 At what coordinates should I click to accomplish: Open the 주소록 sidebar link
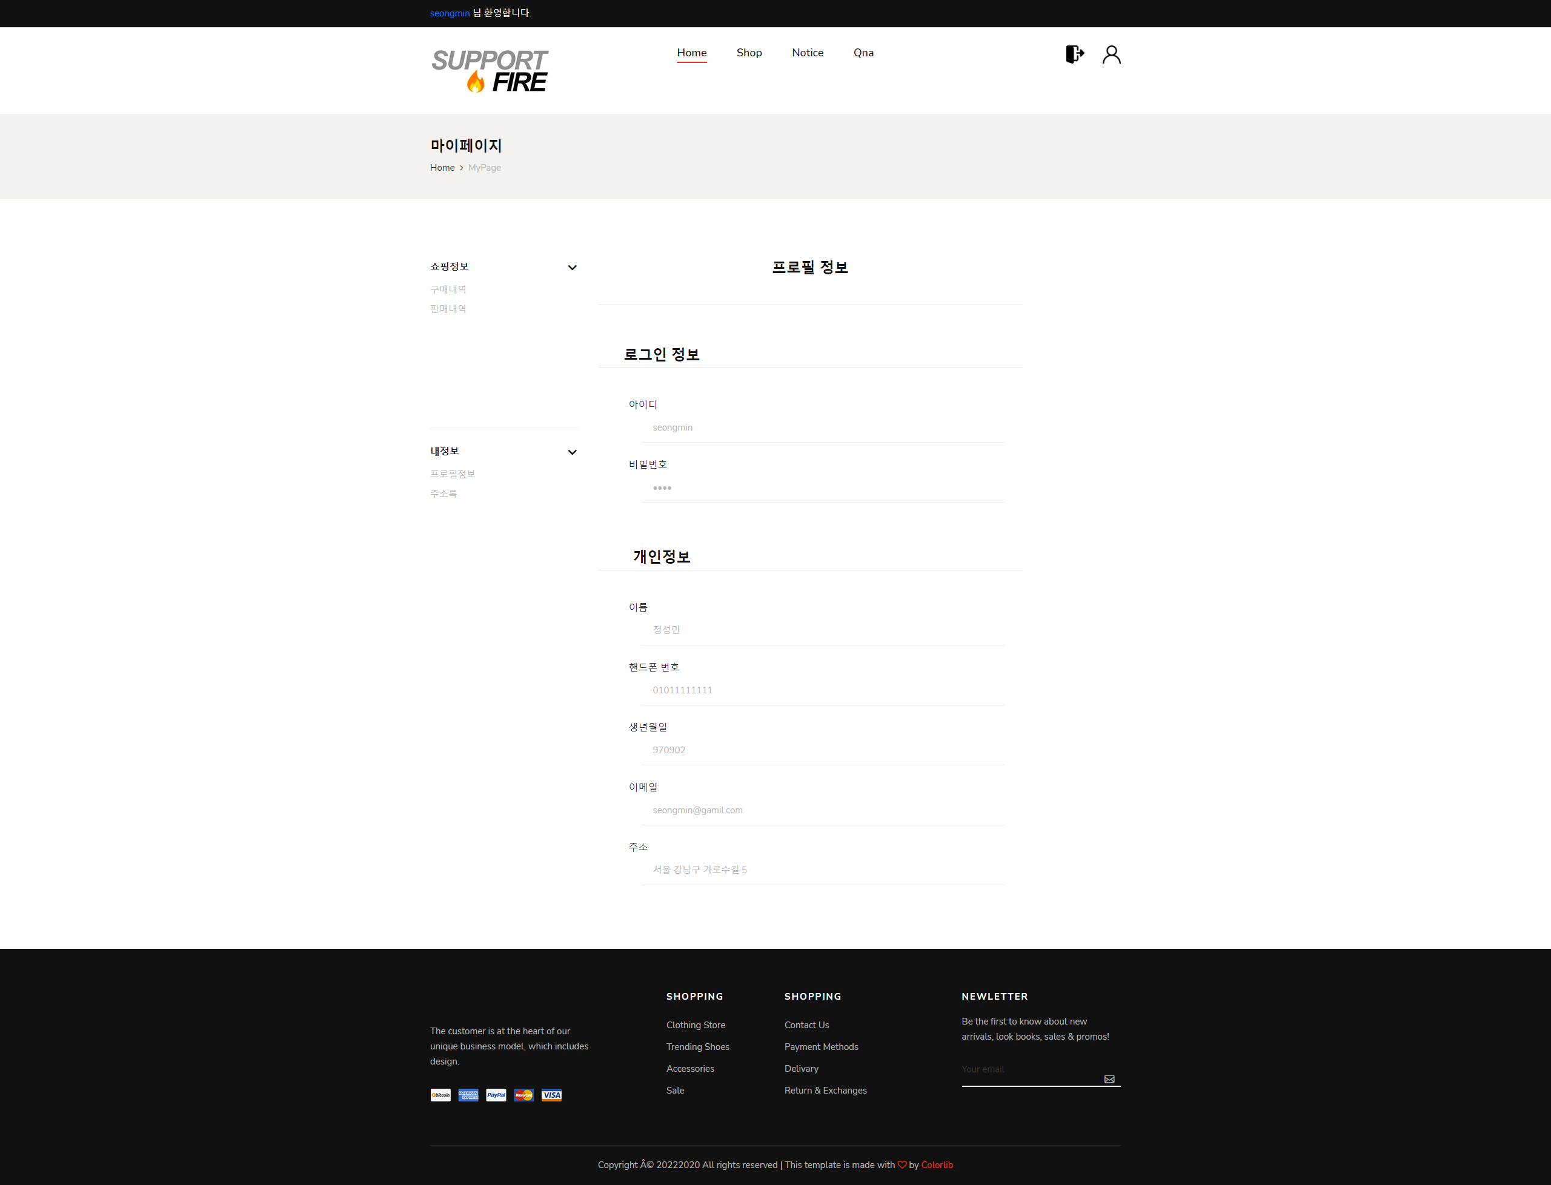[x=443, y=493]
